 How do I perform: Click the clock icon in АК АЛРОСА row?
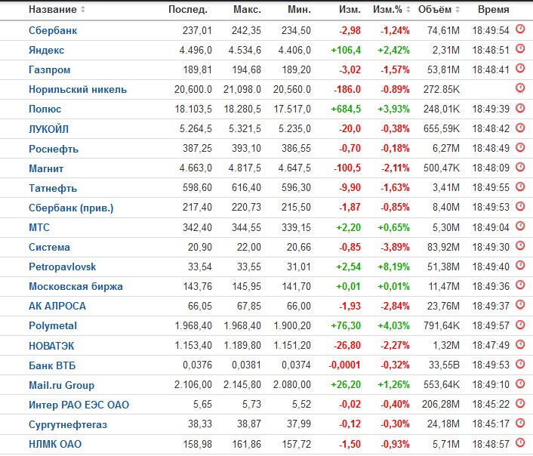(x=520, y=305)
